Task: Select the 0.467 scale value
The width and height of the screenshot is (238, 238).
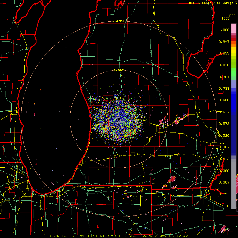Action: point(224,147)
